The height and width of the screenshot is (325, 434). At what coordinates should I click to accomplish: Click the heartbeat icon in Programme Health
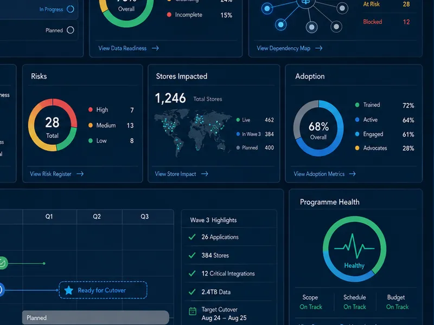point(354,246)
